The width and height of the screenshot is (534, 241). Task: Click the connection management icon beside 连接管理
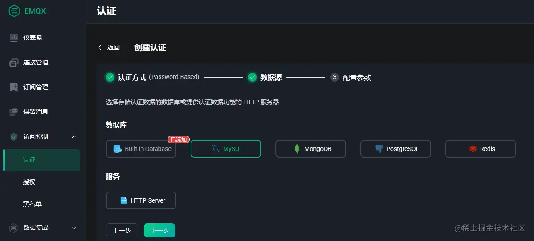[x=14, y=63]
